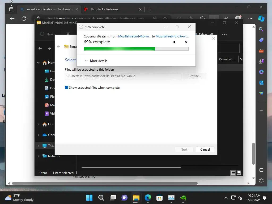272x204 pixels.
Task: Open destination MozillaFirebird link in copy dialog
Action: point(172,36)
